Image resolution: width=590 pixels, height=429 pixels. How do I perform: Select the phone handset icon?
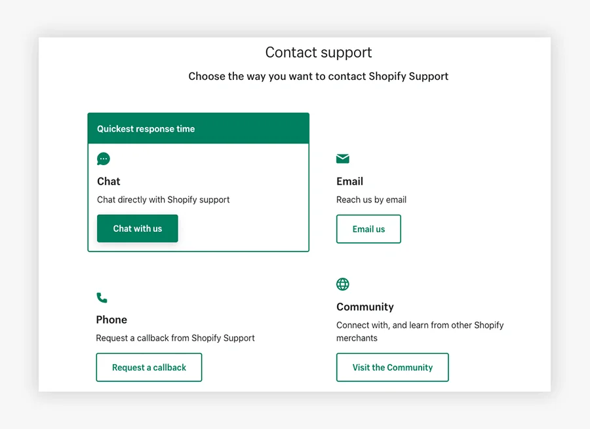pos(102,297)
